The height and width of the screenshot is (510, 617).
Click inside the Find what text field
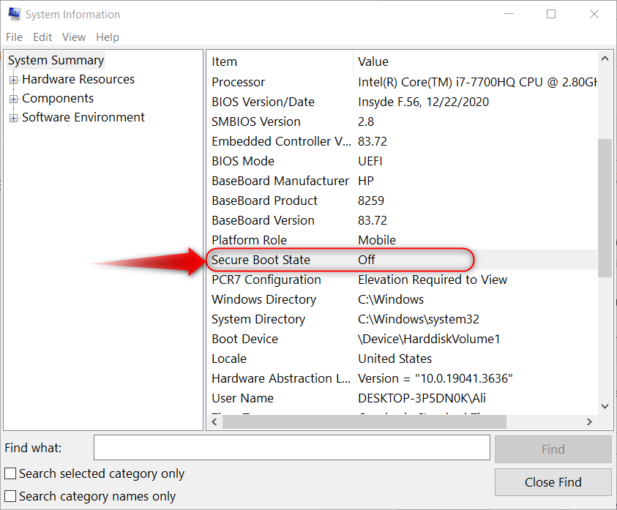click(x=291, y=447)
